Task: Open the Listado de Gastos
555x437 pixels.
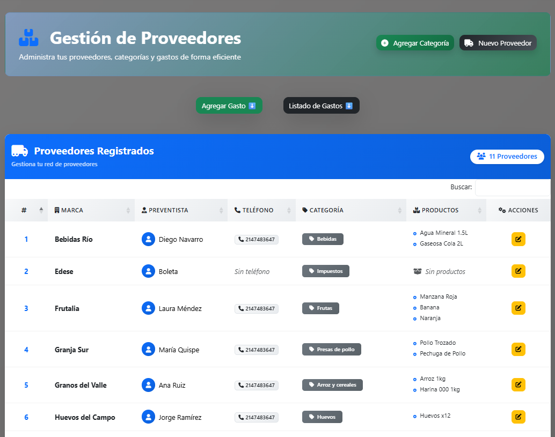Action: pyautogui.click(x=321, y=106)
